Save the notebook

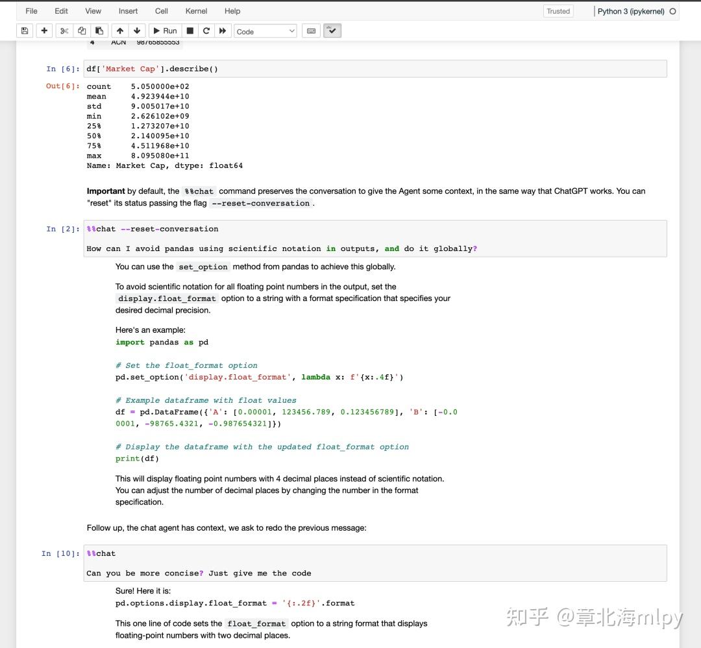24,30
